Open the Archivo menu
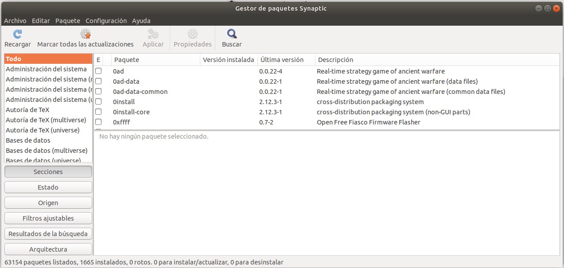Image resolution: width=564 pixels, height=268 pixels. pos(15,21)
